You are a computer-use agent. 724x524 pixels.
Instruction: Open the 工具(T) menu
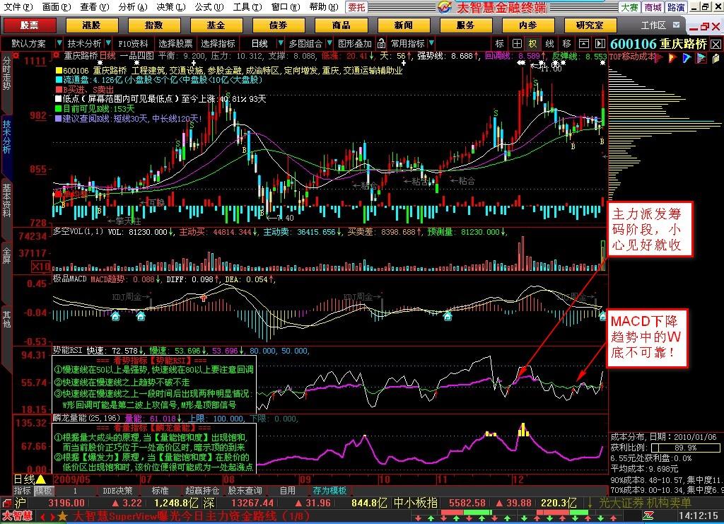point(247,6)
